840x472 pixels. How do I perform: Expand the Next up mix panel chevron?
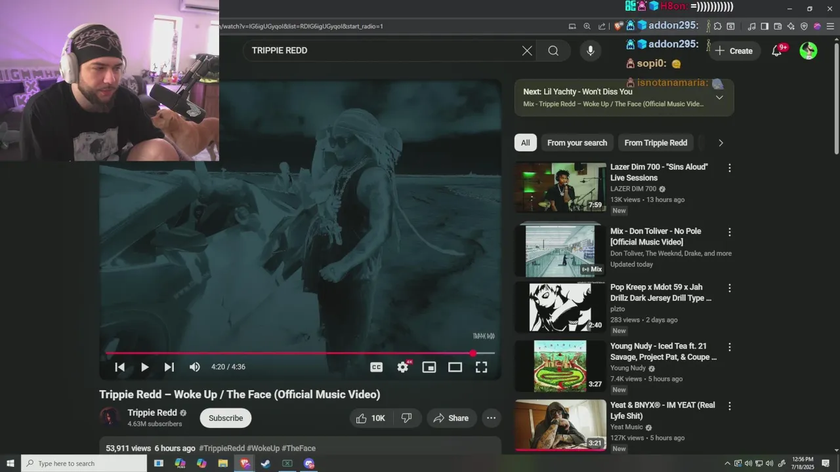719,98
